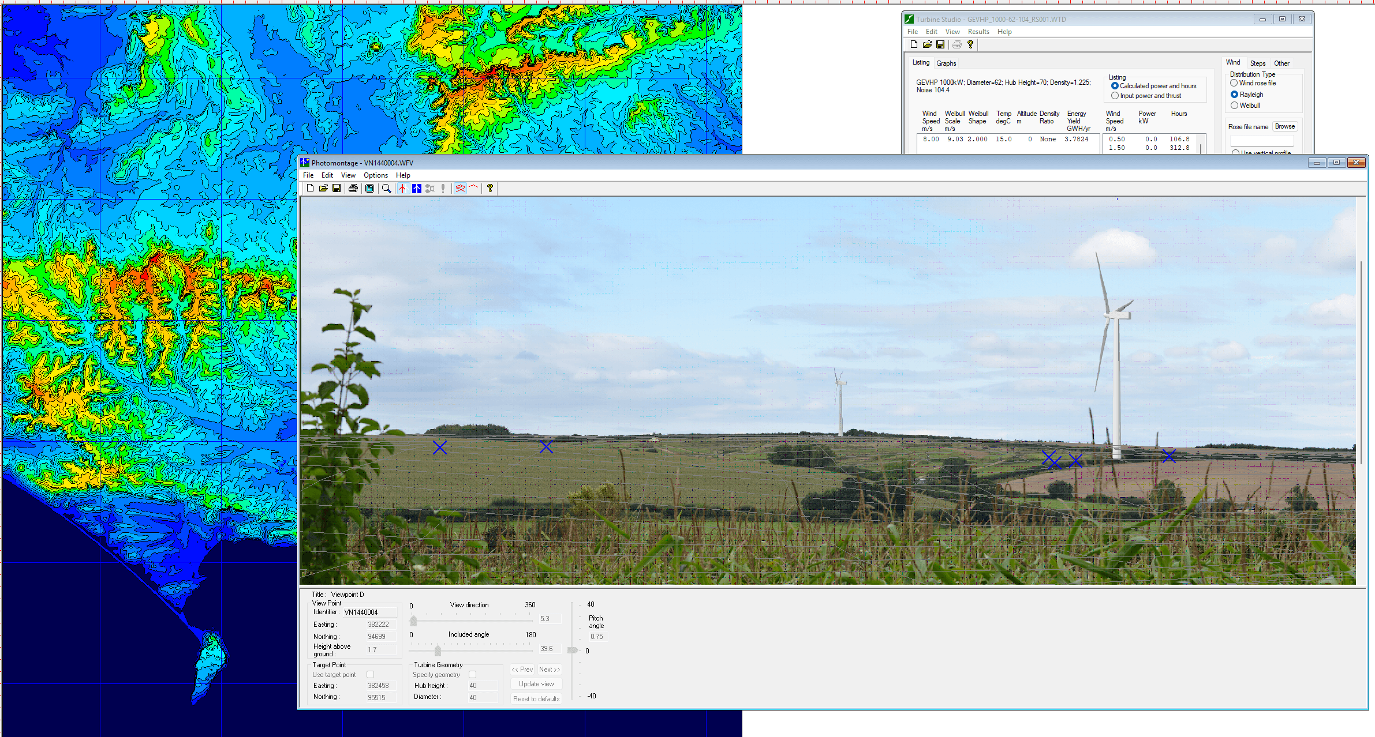Click the red horizon line icon

[474, 189]
